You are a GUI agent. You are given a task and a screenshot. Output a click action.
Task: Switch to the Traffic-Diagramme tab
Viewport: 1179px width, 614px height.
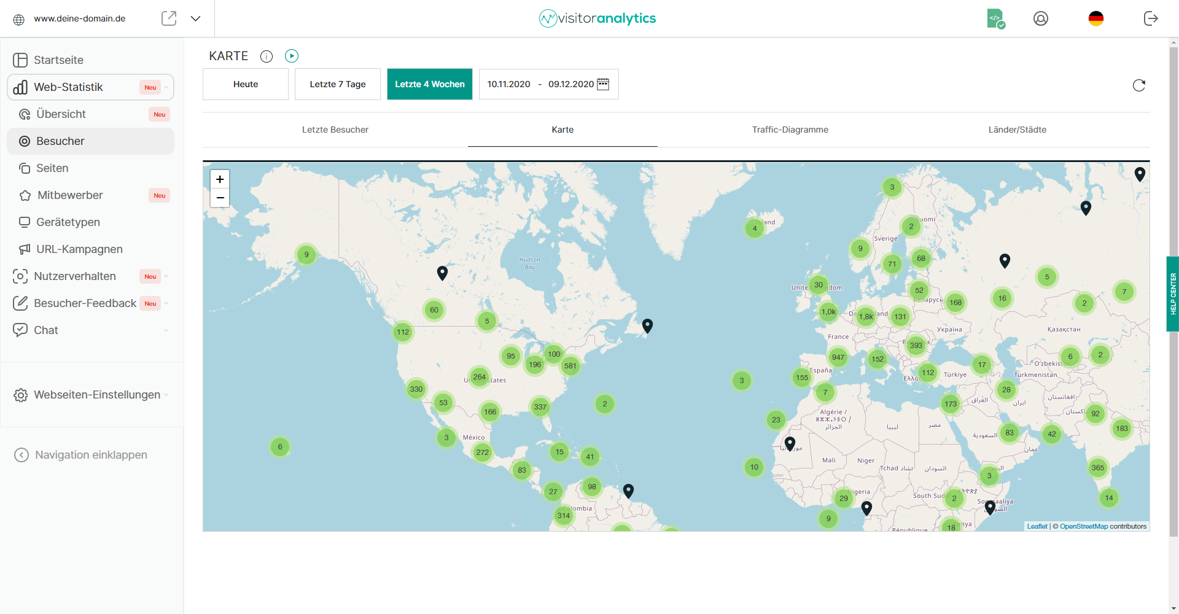pos(790,130)
